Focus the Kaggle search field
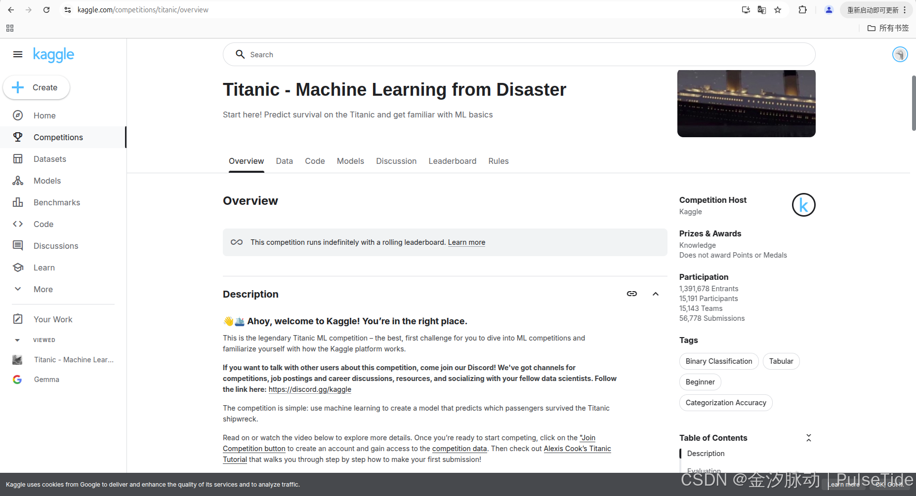 (x=519, y=54)
